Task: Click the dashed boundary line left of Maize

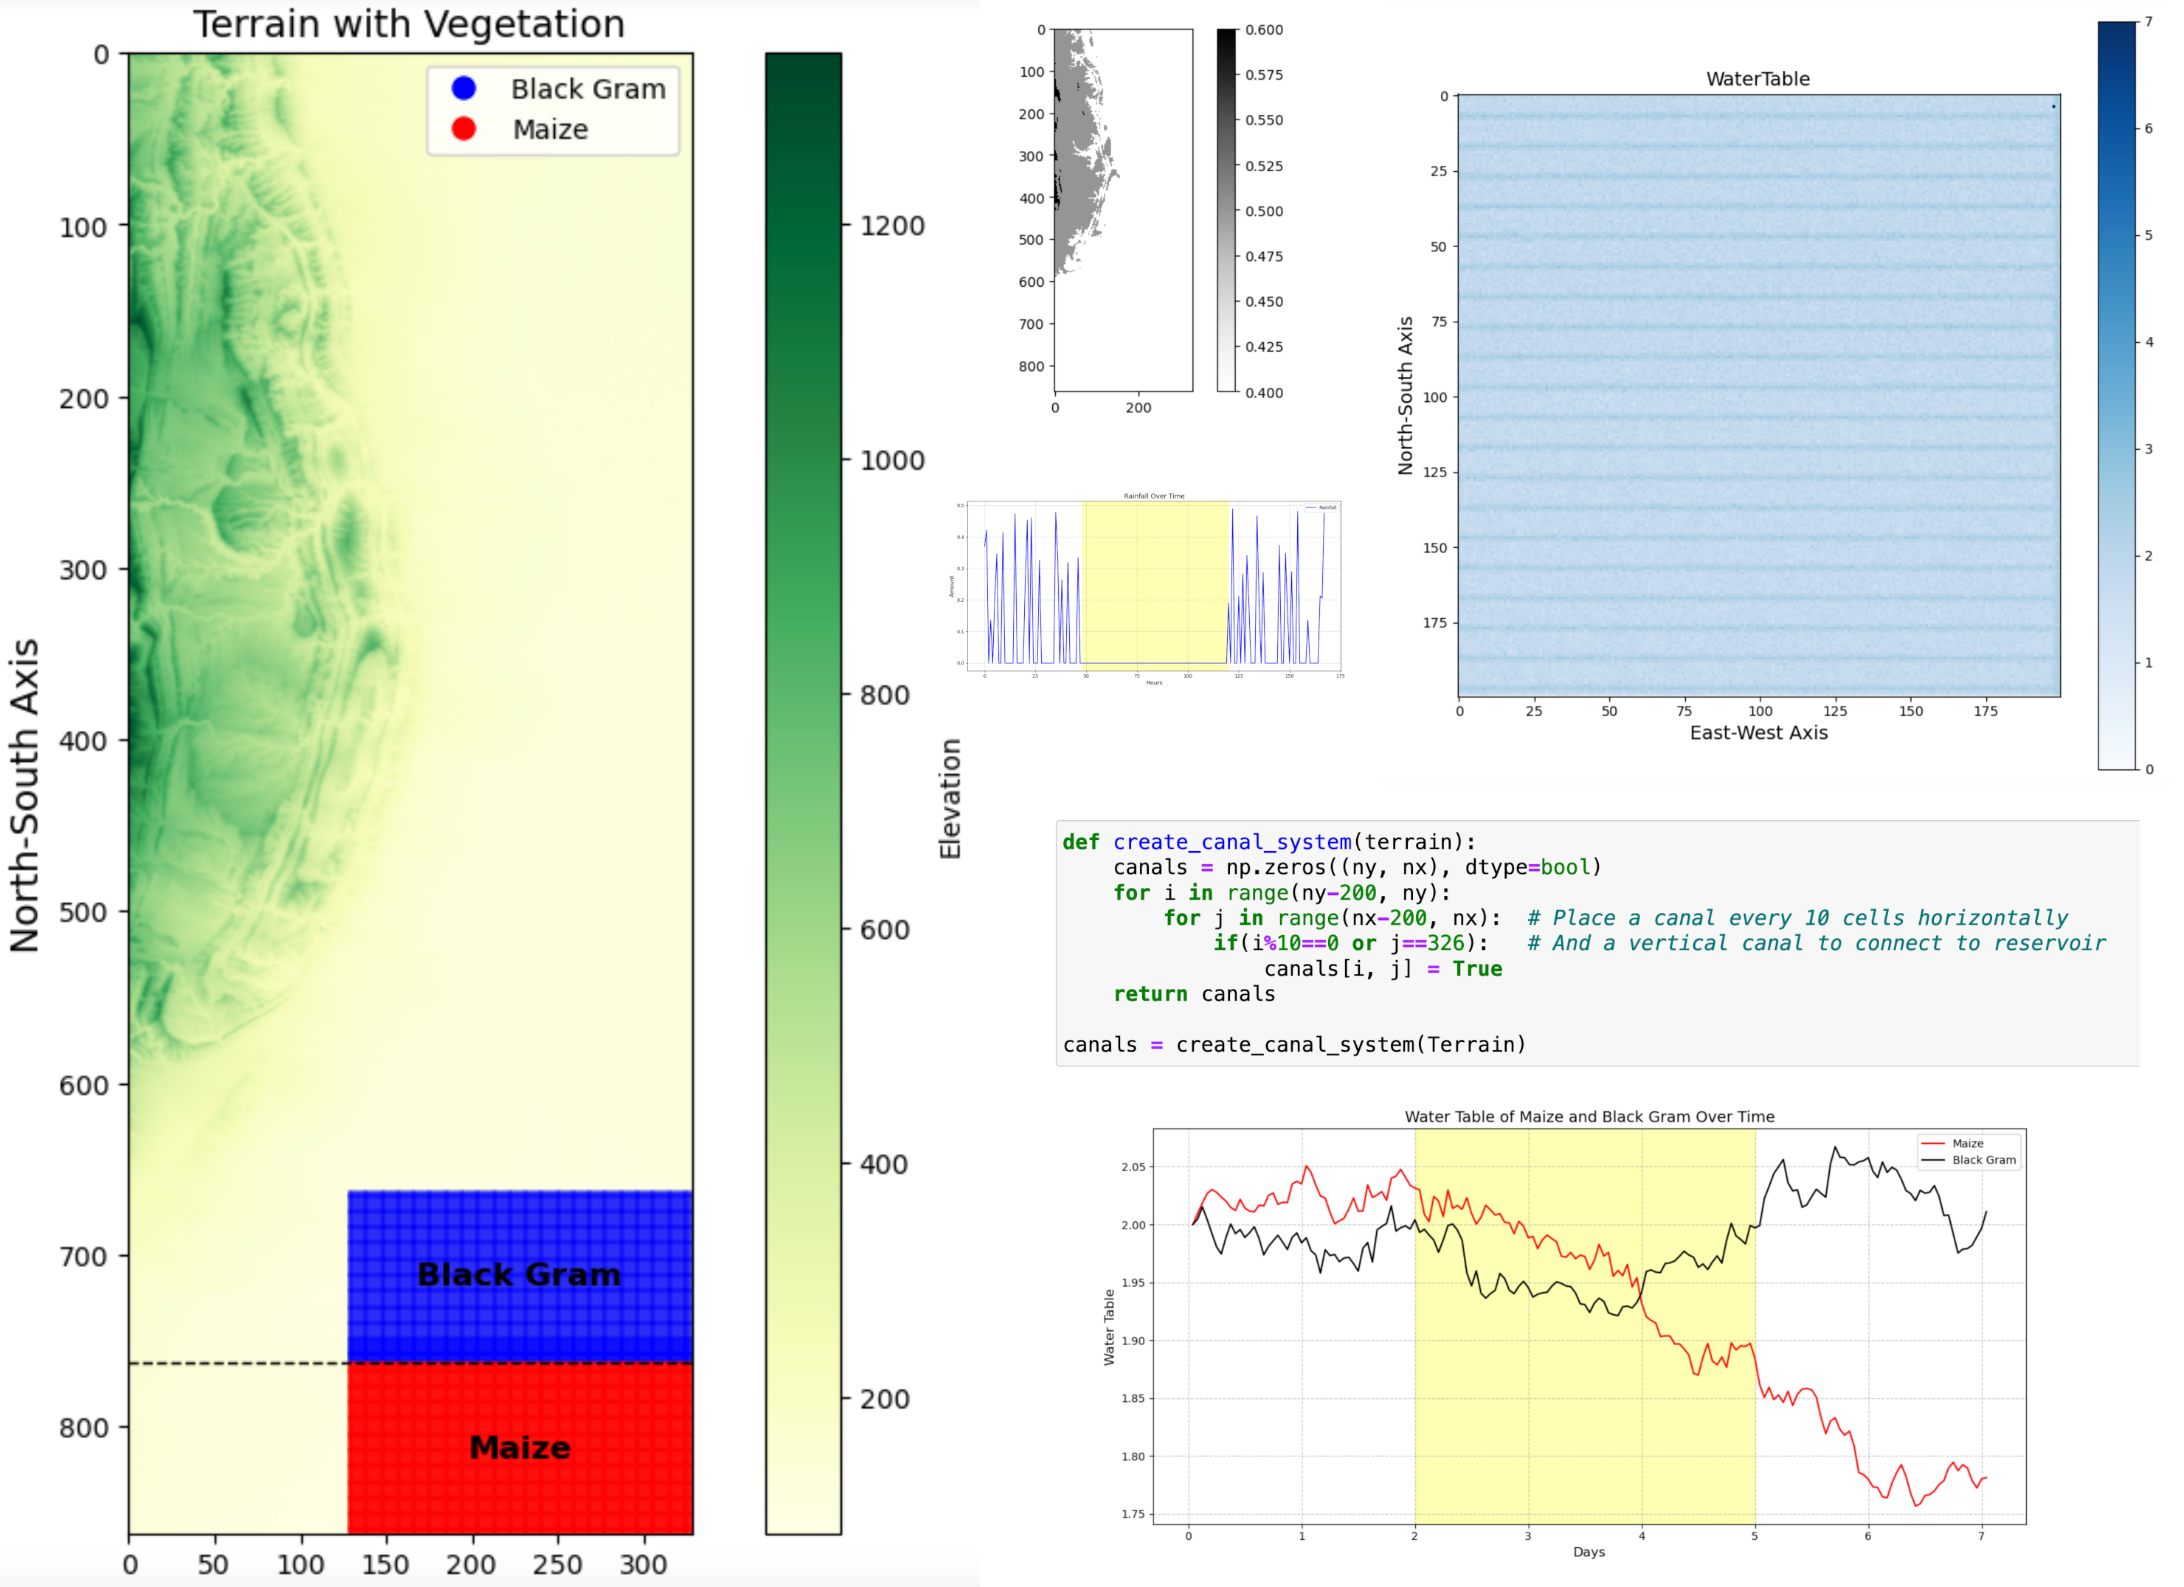Action: (x=238, y=1363)
